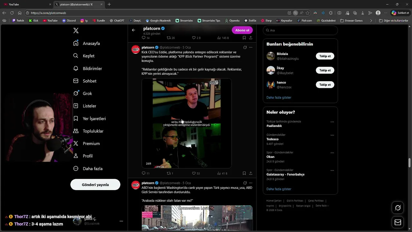
Task: Click the X logo in the sidebar
Action: point(76,31)
